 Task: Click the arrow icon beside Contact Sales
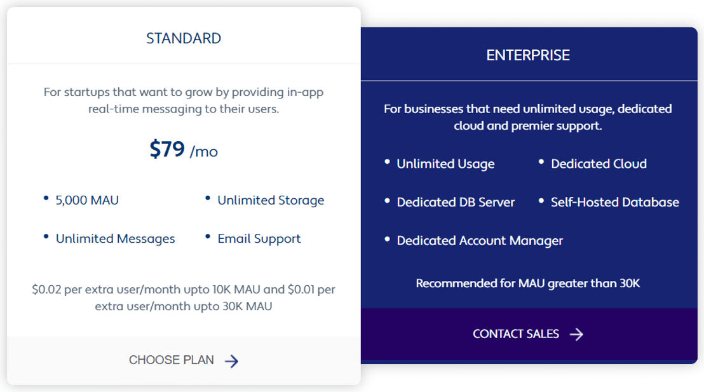pyautogui.click(x=576, y=334)
